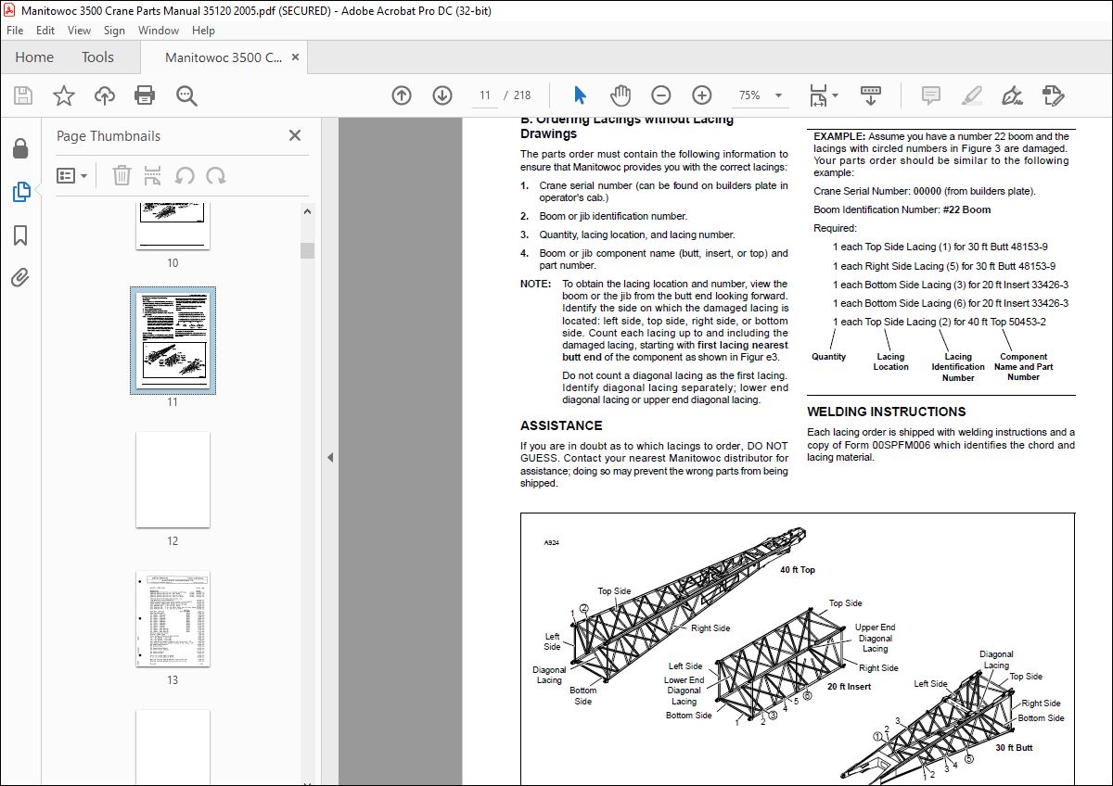
Task: Open the Edit menu
Action: pos(45,30)
